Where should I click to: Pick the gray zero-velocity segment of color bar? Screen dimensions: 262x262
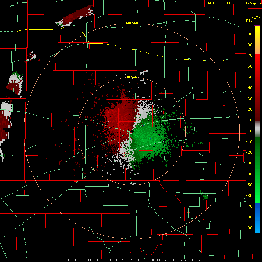click(x=257, y=129)
